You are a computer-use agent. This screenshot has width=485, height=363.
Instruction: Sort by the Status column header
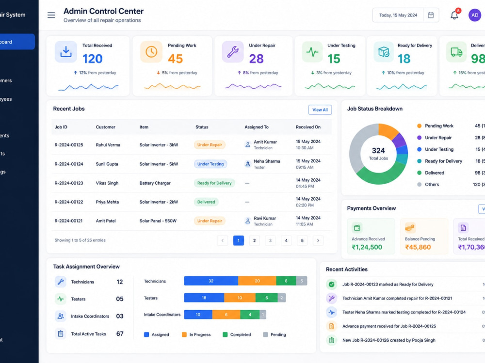coord(202,127)
